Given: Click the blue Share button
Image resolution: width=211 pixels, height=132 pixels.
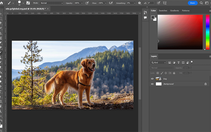Looking at the screenshot, I should coord(193,3).
